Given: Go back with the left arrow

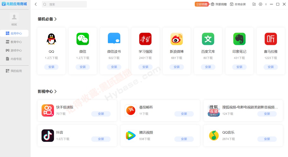Looking at the screenshot, I should click(36, 4).
